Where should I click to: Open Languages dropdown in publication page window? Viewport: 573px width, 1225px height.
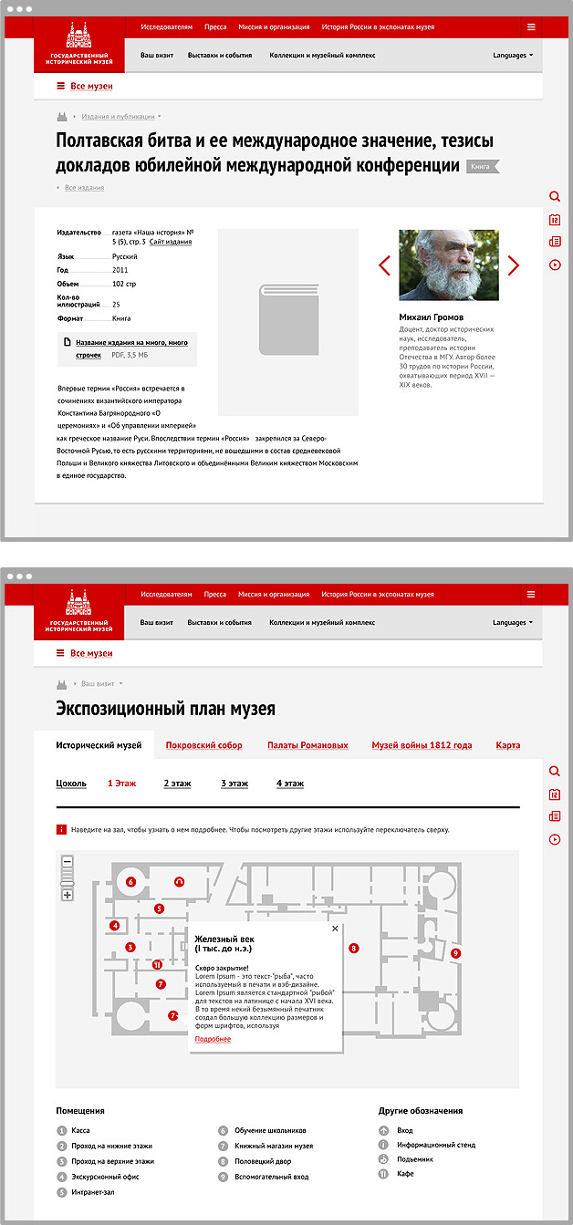(512, 56)
